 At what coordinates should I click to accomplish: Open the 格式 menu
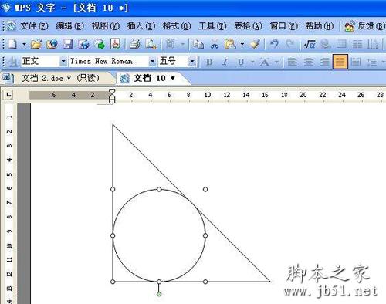(x=177, y=26)
